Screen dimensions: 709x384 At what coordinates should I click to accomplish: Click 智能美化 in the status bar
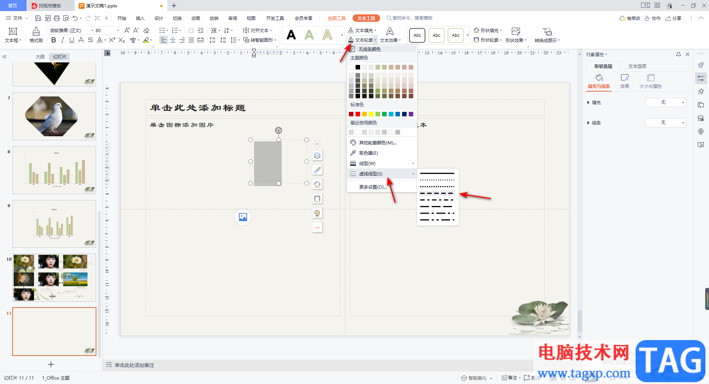[475, 378]
